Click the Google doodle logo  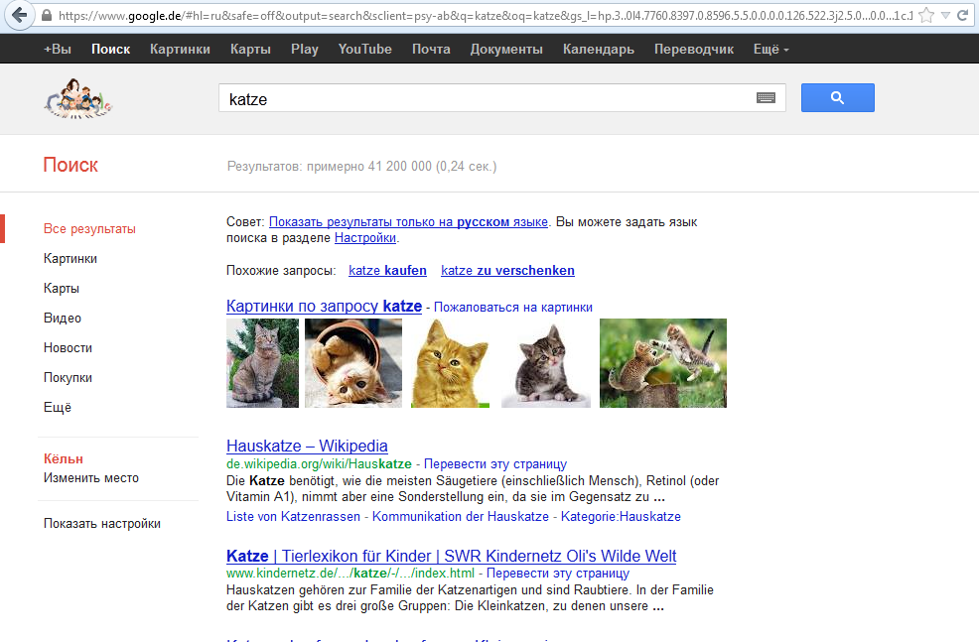[78, 98]
